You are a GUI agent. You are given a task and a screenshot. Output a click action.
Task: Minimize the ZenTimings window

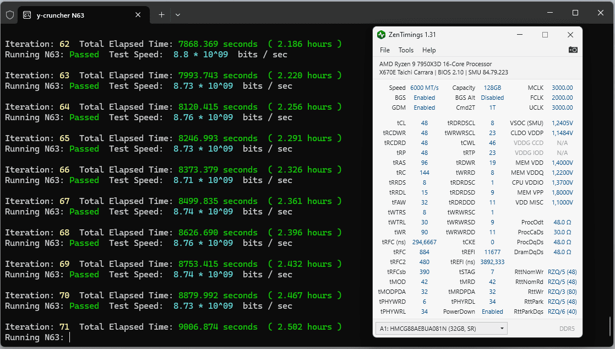coord(520,35)
